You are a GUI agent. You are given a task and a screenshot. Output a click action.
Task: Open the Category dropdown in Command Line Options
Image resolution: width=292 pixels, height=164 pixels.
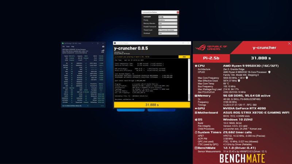click(x=168, y=17)
